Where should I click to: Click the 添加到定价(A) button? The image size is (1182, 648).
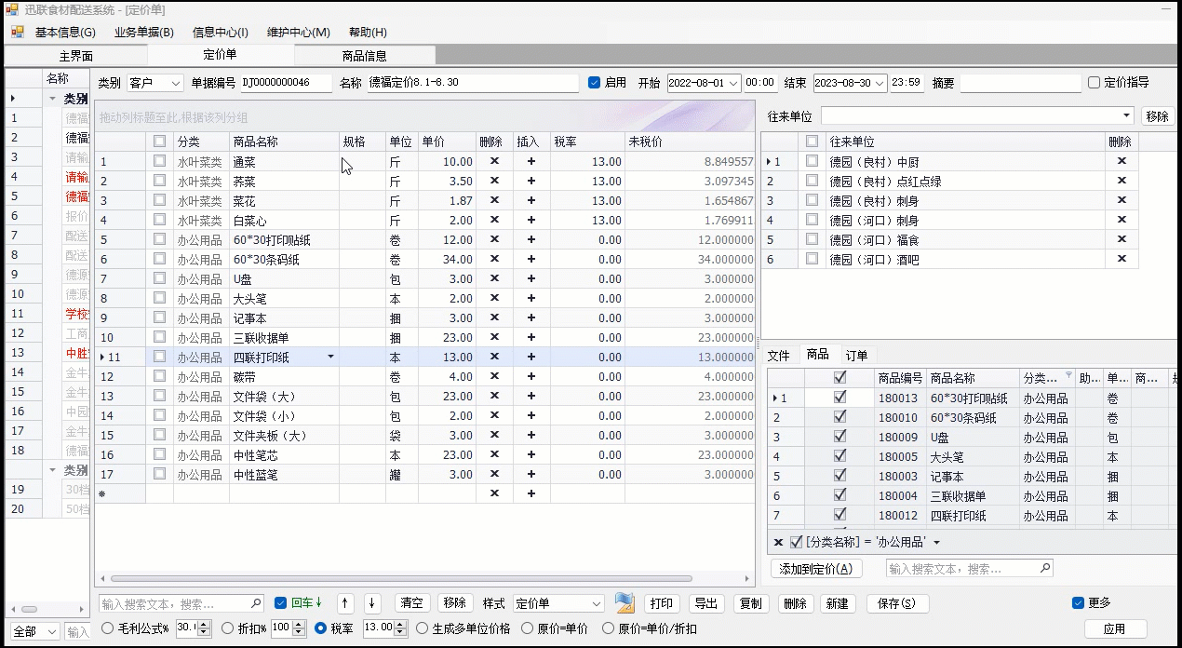point(816,569)
